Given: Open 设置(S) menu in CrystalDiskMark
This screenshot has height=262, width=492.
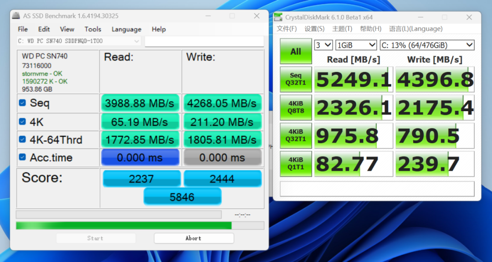Looking at the screenshot, I should coord(314,29).
